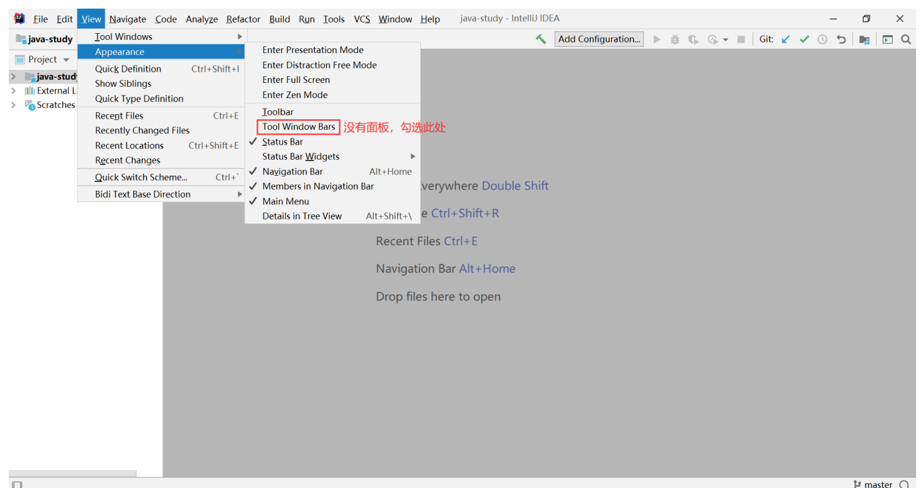Click the External Libraries icon in project tree
Viewport: 924px width, 488px height.
click(30, 91)
